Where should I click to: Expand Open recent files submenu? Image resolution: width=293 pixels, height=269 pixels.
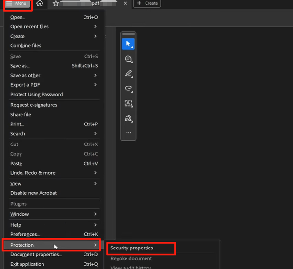(x=54, y=27)
